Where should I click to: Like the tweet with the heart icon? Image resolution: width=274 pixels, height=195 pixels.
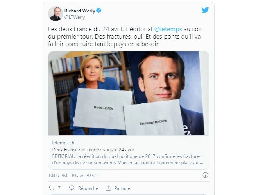[x=52, y=188]
